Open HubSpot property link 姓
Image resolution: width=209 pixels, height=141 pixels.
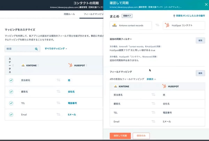point(69,80)
